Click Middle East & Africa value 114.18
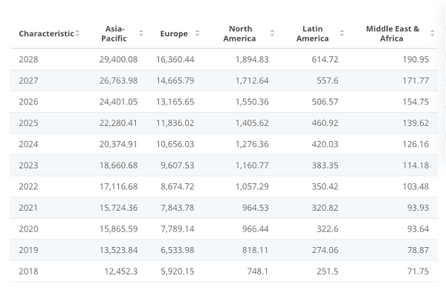 click(416, 165)
